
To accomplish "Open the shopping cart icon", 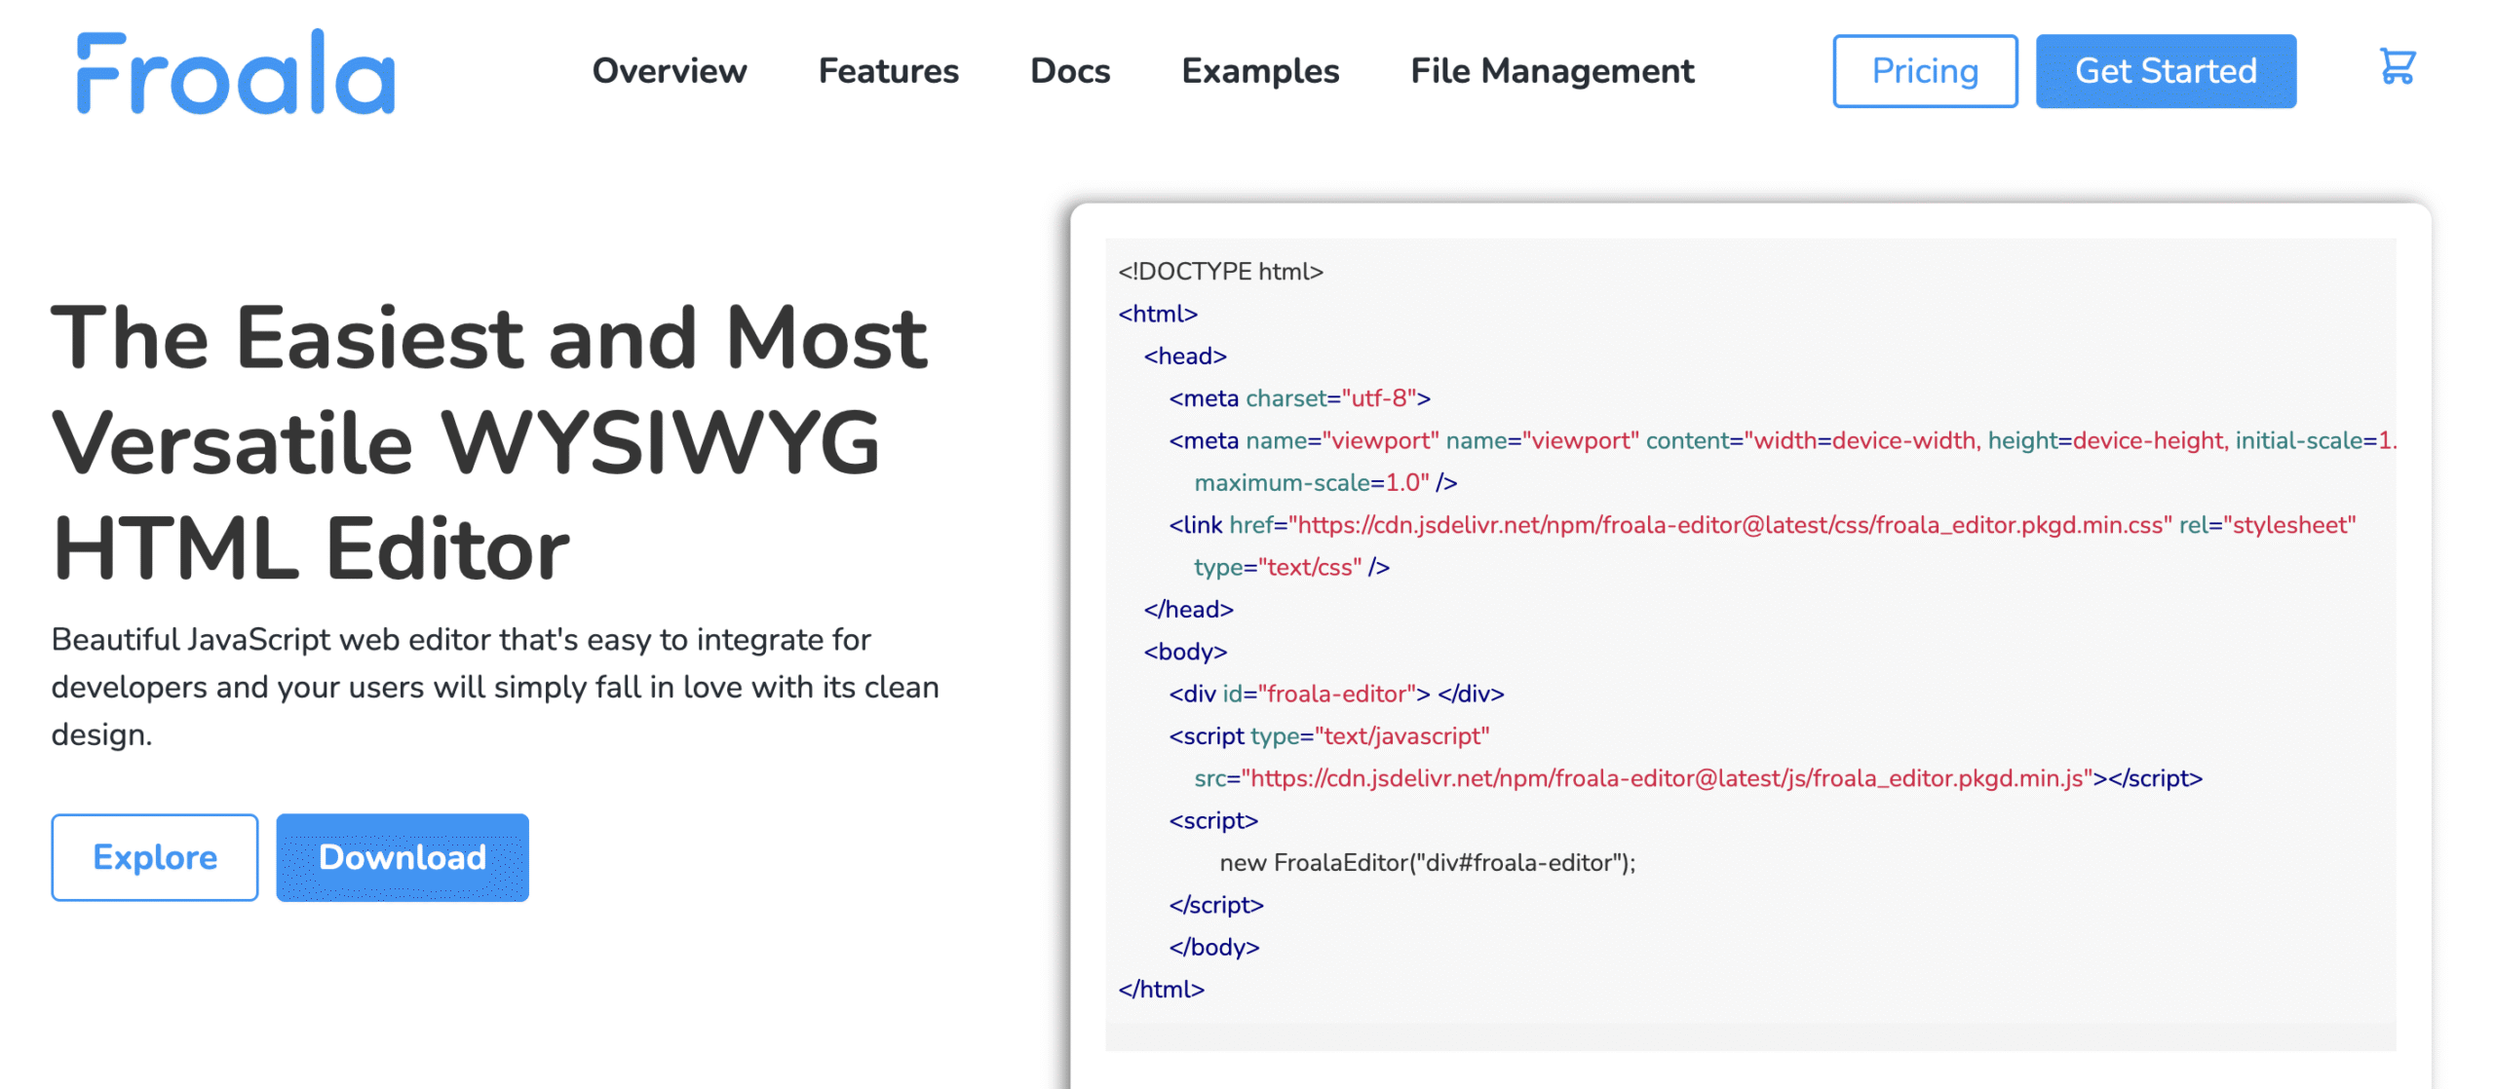I will point(2397,67).
